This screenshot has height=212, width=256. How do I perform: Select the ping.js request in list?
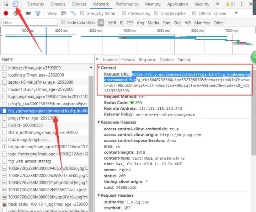(x=44, y=118)
